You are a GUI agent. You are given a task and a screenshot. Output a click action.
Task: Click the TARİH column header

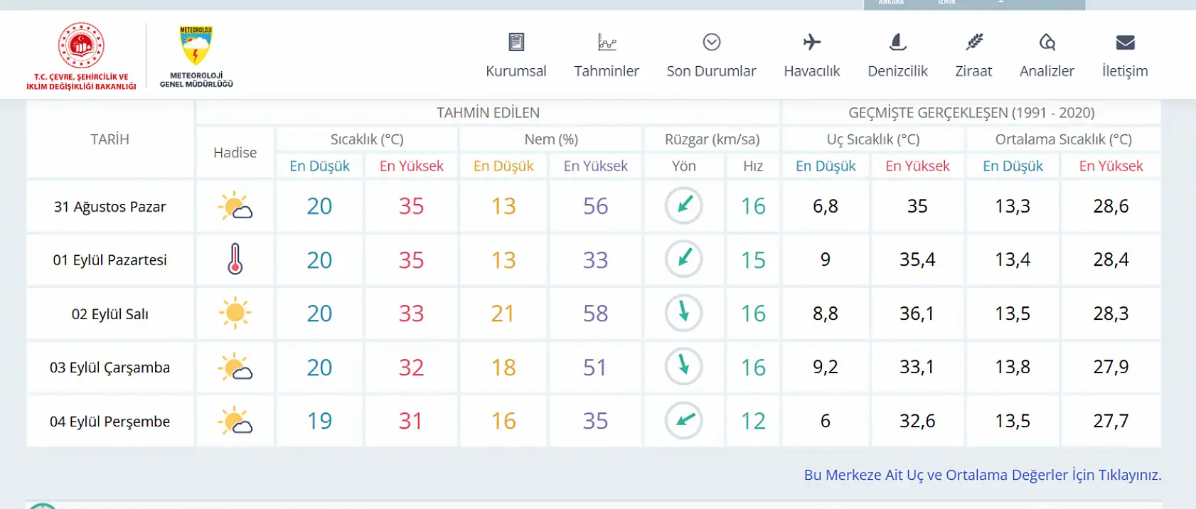pos(110,139)
